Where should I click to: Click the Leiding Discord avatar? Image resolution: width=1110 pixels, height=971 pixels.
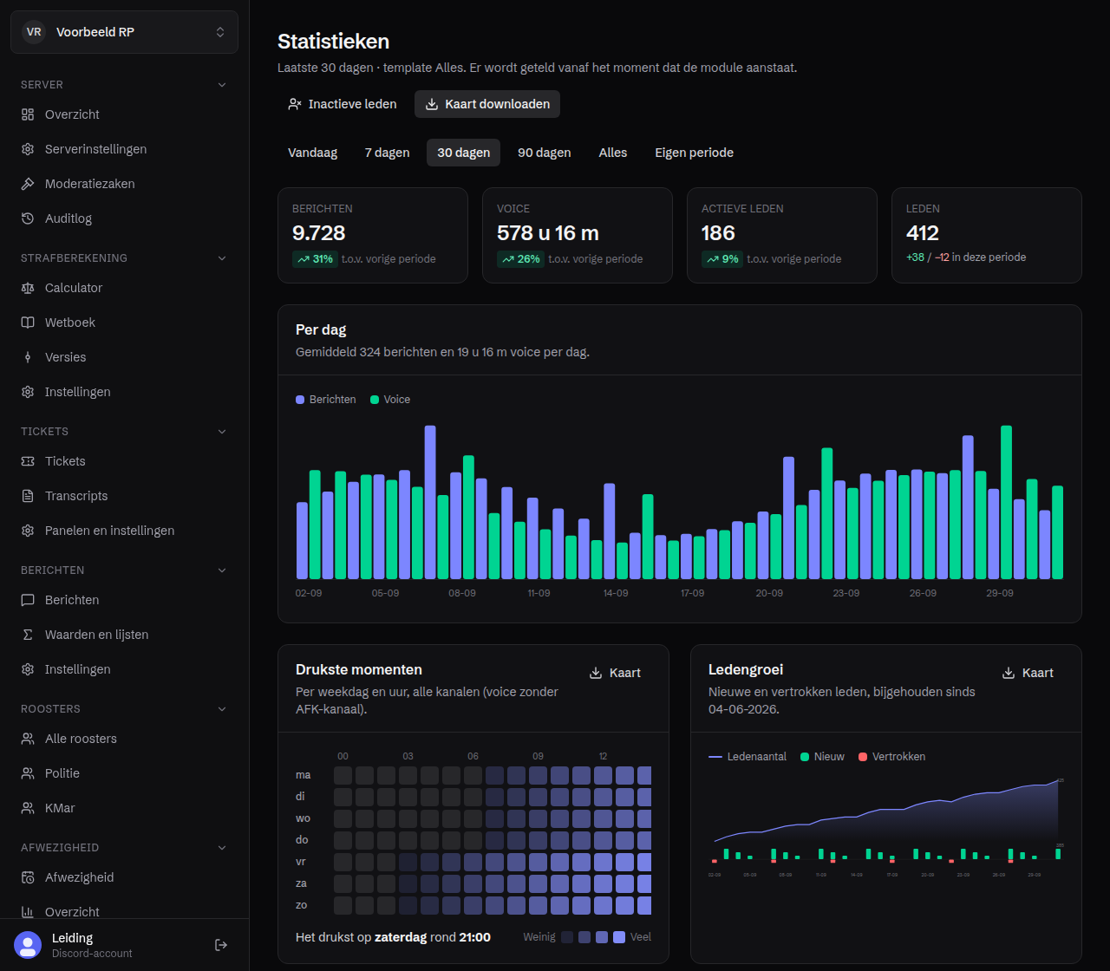pyautogui.click(x=28, y=945)
